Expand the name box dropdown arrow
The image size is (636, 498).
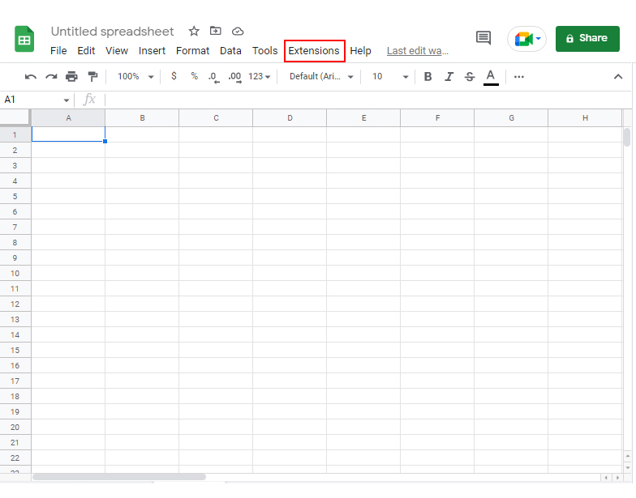67,100
